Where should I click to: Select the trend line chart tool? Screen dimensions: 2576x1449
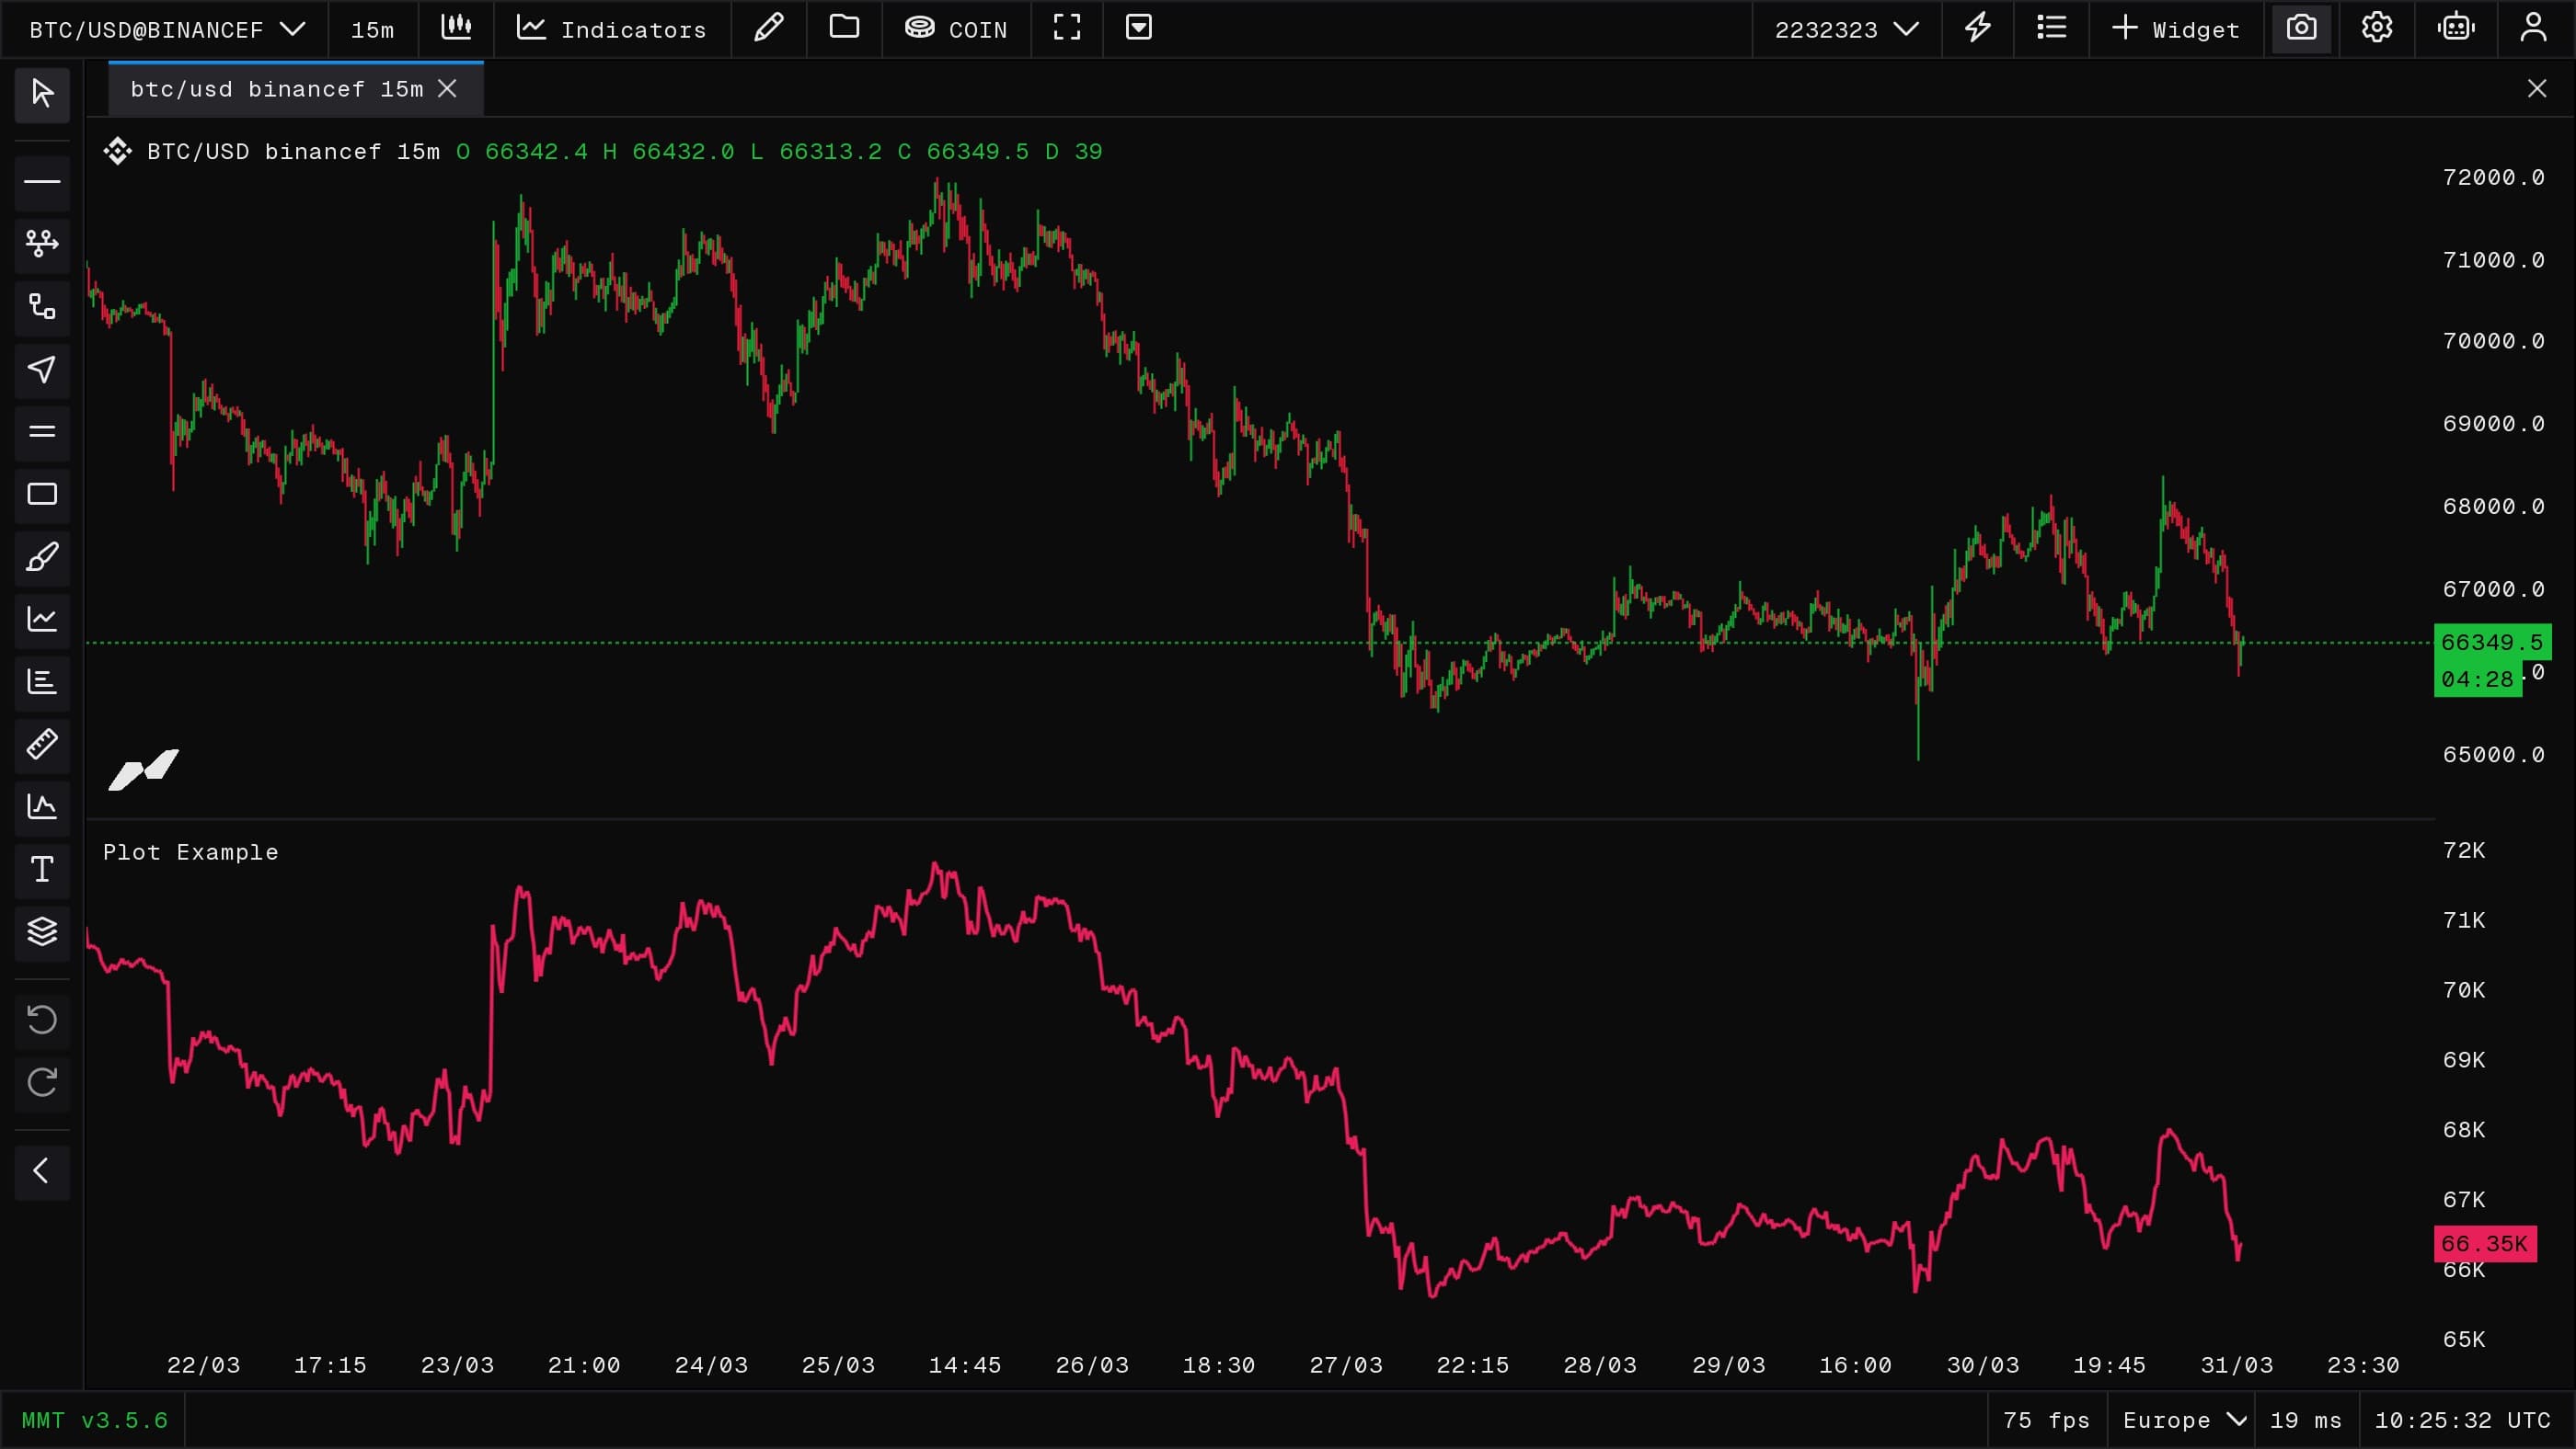(42, 620)
